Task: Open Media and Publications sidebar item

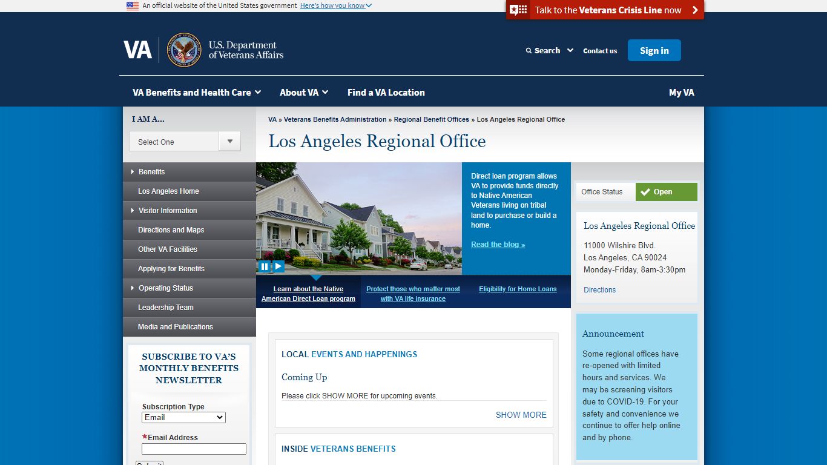Action: tap(189, 327)
